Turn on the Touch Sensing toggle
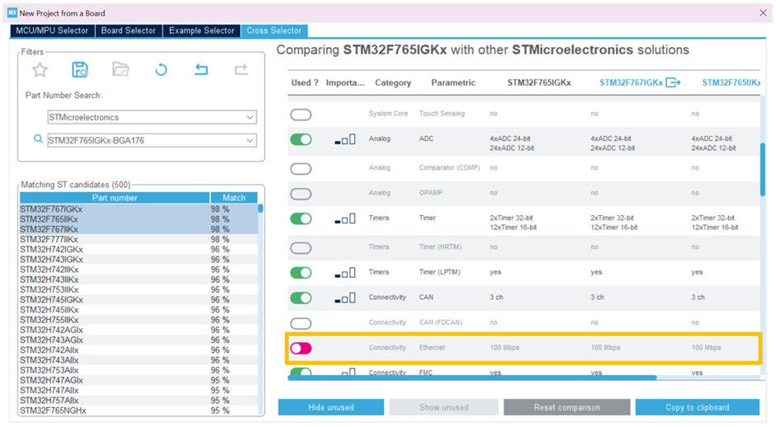The image size is (776, 427). (300, 114)
